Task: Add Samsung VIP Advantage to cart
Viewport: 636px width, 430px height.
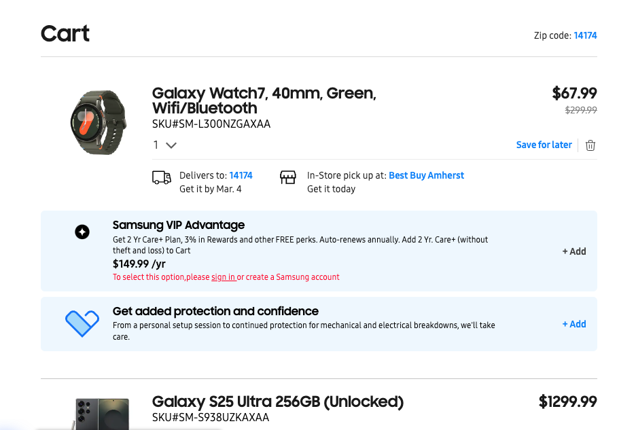Action: [573, 251]
